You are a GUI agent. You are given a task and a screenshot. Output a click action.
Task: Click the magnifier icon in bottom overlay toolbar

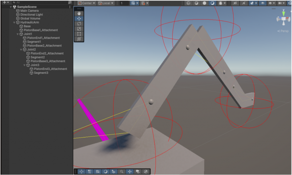[x=122, y=172]
